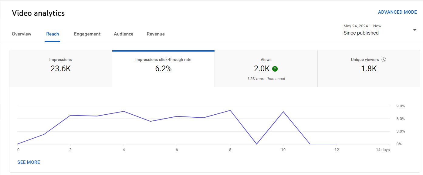The width and height of the screenshot is (423, 175).
Task: Click the chart line peak at day 8
Action: tap(230, 110)
